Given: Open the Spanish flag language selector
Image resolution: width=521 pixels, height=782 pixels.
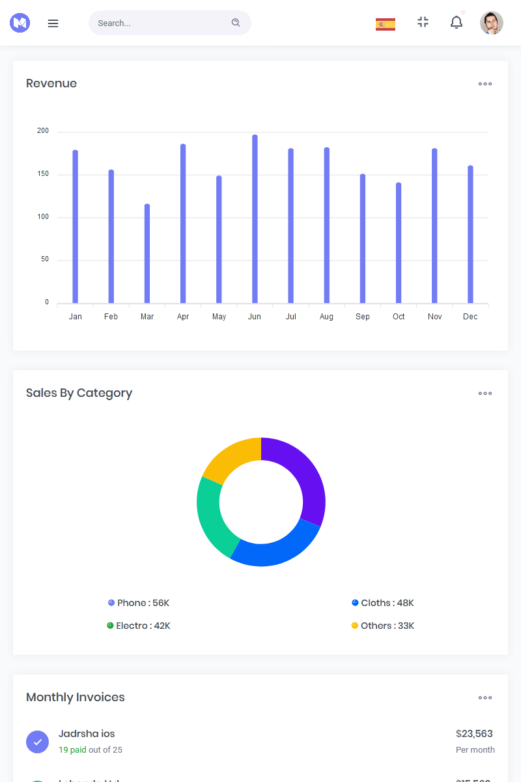Looking at the screenshot, I should pos(386,24).
